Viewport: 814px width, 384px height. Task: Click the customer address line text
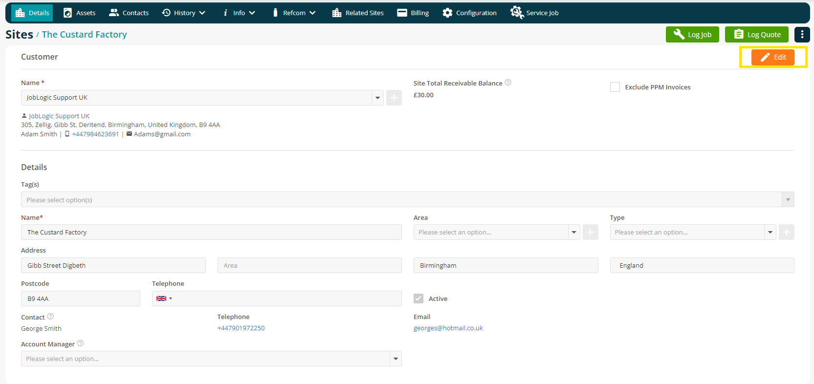coord(120,125)
